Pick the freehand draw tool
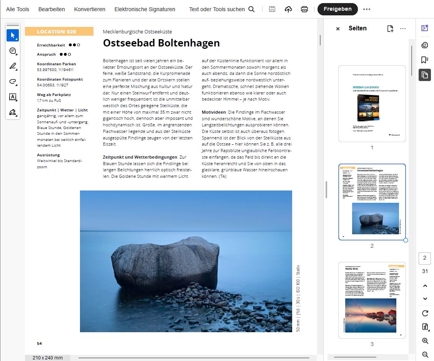Screen dimensions: 434x361 click(12, 81)
